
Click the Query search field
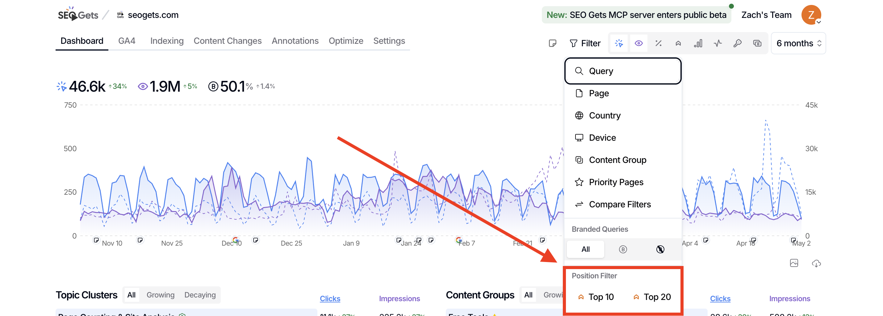click(623, 71)
